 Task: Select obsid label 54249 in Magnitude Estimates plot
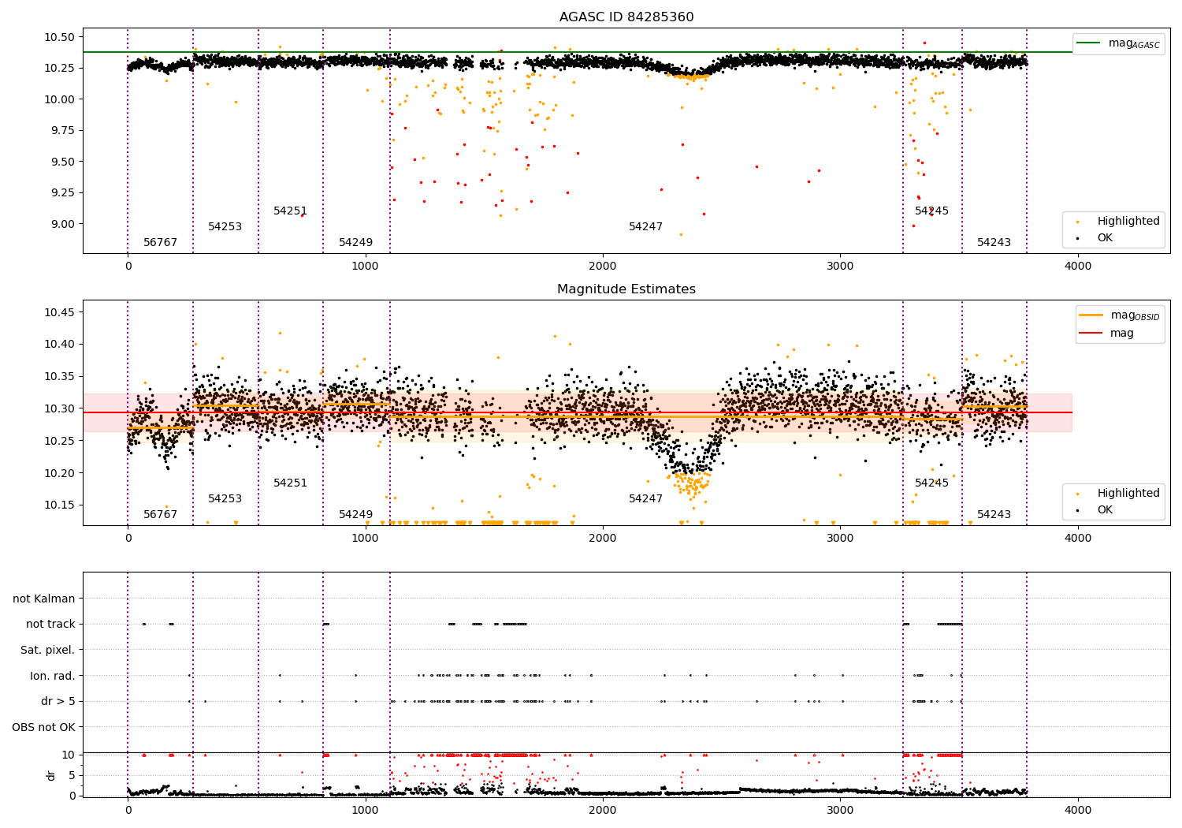356,515
